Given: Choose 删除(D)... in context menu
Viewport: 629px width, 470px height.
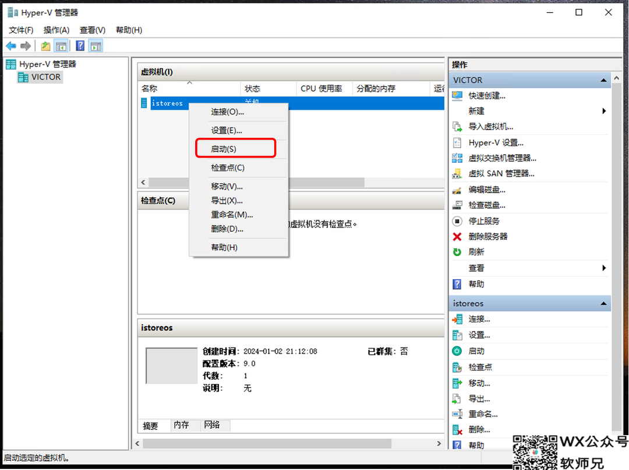Looking at the screenshot, I should click(x=239, y=229).
